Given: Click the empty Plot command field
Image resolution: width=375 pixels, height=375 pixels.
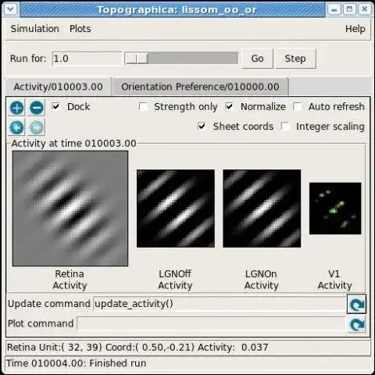Looking at the screenshot, I should [212, 323].
